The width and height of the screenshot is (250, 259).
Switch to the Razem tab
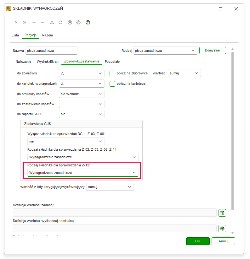coord(47,35)
